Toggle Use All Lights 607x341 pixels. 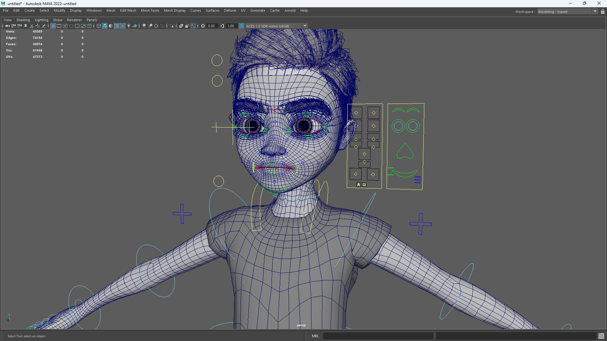click(129, 26)
